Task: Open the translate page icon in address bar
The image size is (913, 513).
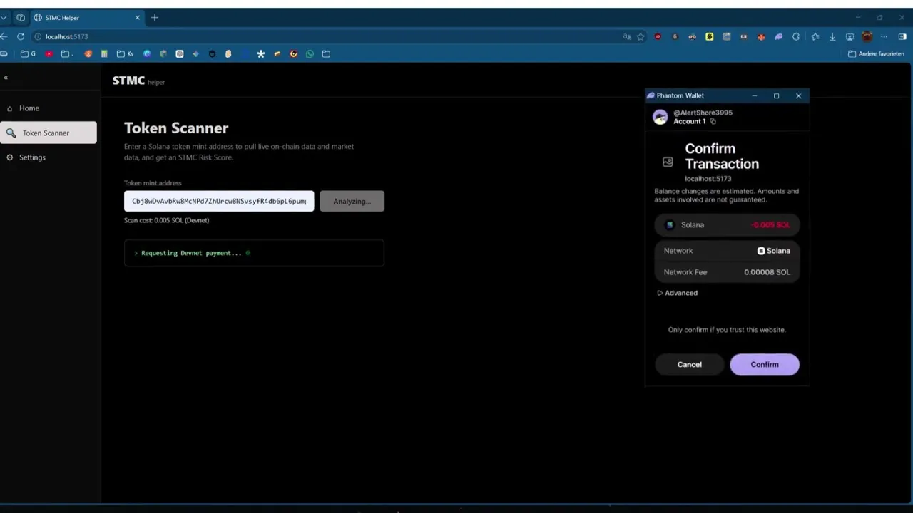Action: [627, 36]
